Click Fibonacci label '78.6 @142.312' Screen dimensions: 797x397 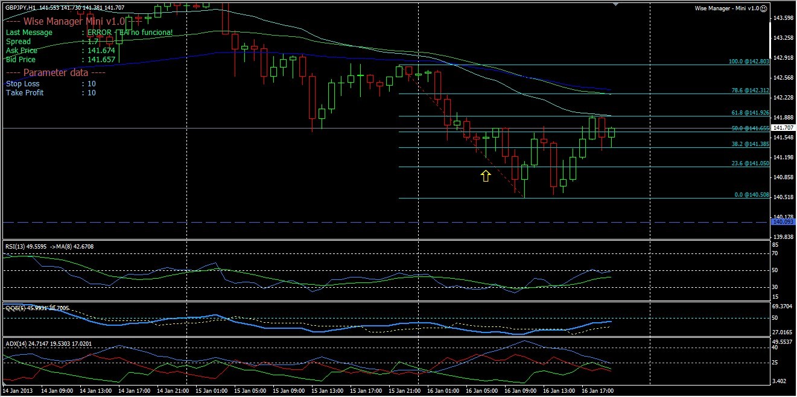[x=750, y=90]
